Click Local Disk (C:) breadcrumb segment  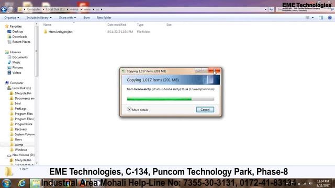coord(55,9)
